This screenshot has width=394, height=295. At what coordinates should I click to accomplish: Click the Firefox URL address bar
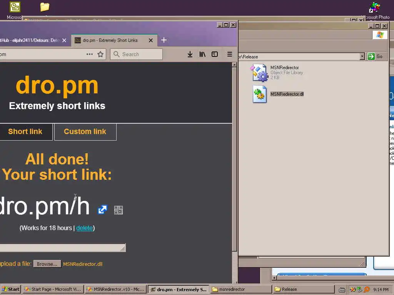click(x=53, y=54)
